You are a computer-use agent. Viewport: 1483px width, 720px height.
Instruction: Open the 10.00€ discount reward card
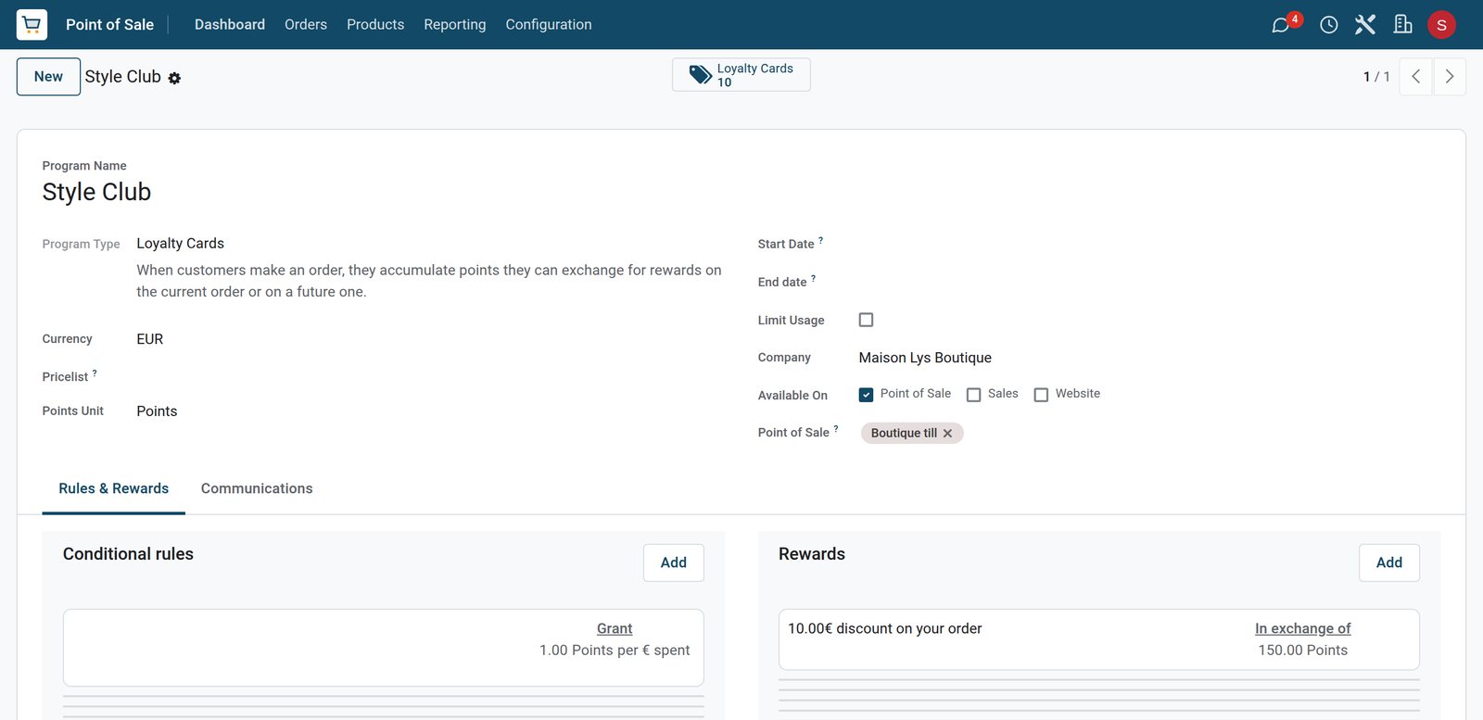point(1099,639)
